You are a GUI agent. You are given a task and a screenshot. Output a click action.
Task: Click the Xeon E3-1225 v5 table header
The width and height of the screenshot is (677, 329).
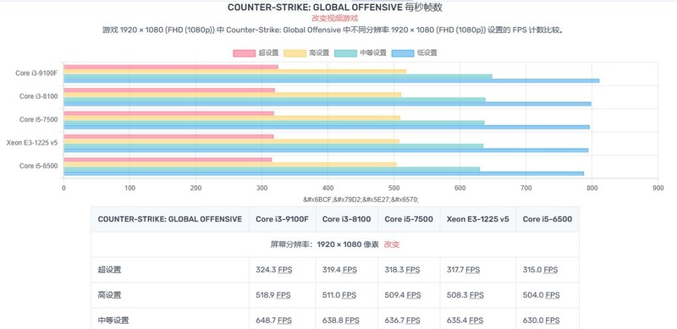click(x=478, y=219)
